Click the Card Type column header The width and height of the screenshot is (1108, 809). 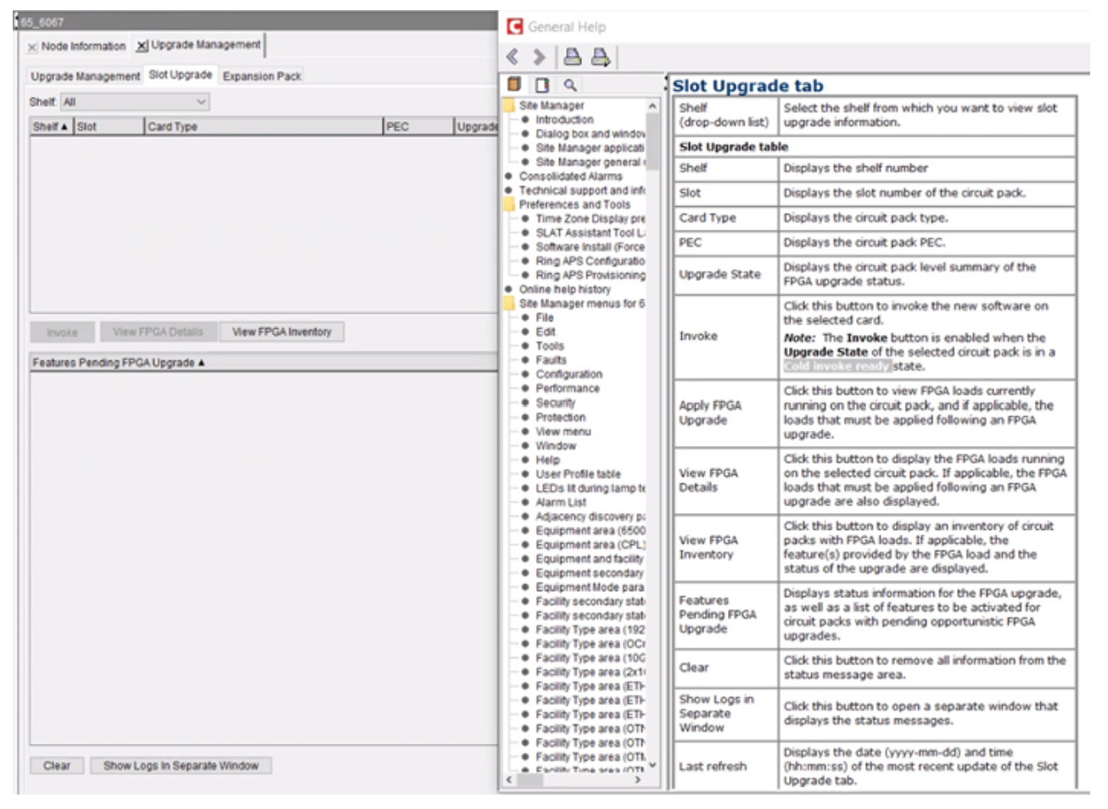tap(263, 126)
